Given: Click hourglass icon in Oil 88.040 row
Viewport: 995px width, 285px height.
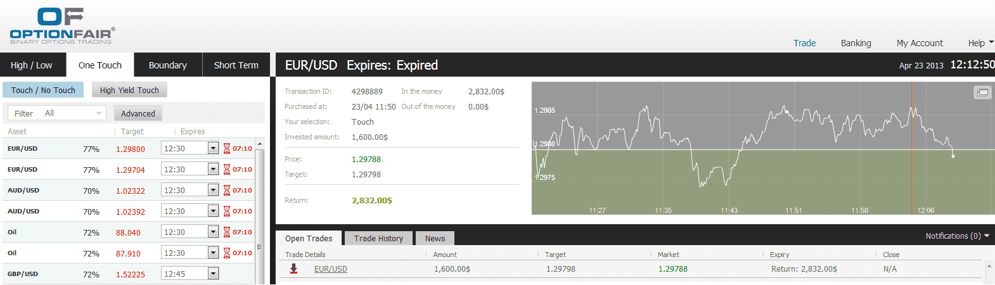Looking at the screenshot, I should (x=226, y=232).
